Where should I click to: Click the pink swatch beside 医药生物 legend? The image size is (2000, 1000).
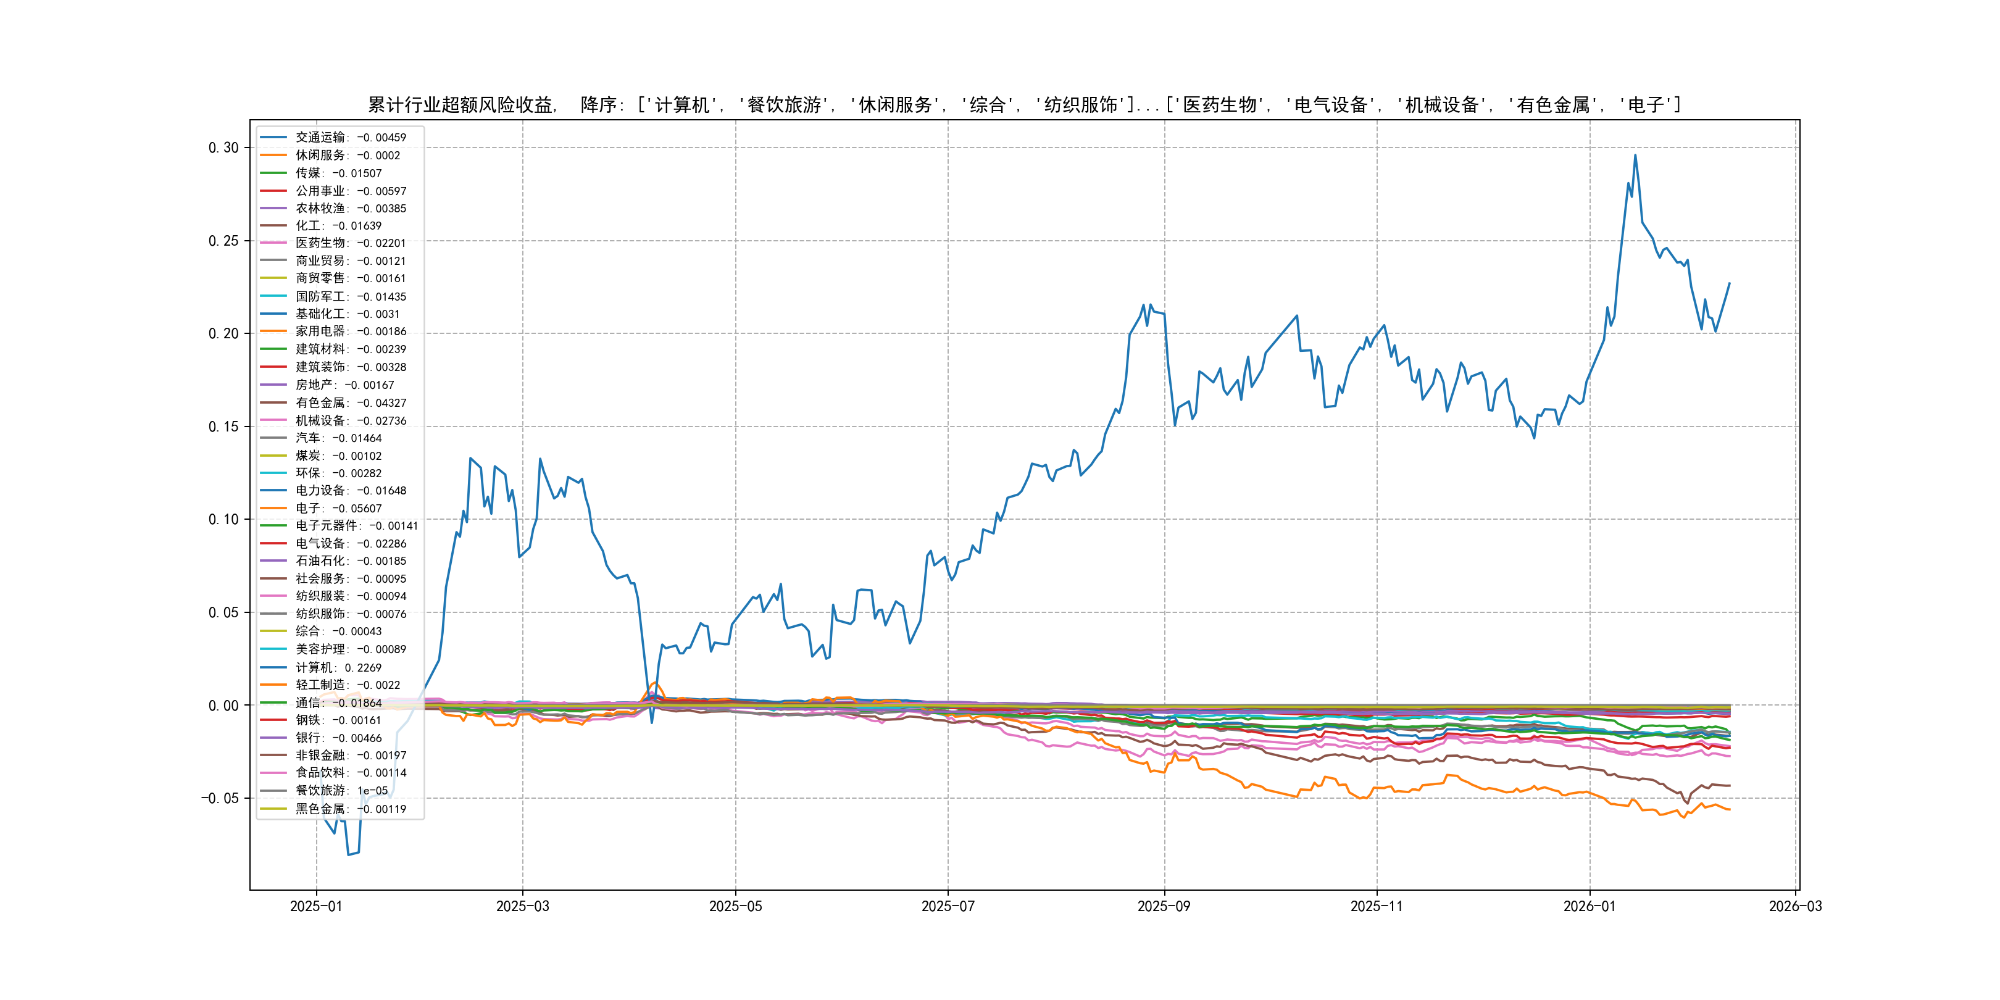273,243
